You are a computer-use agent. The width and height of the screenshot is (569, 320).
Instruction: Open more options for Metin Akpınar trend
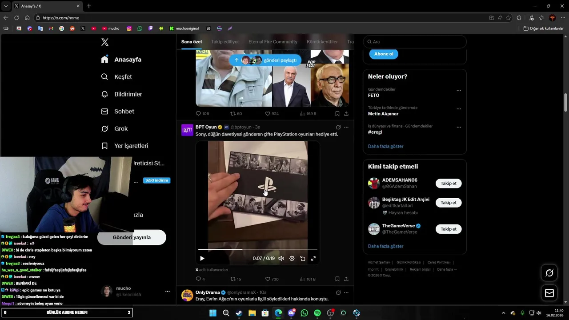coord(459,109)
